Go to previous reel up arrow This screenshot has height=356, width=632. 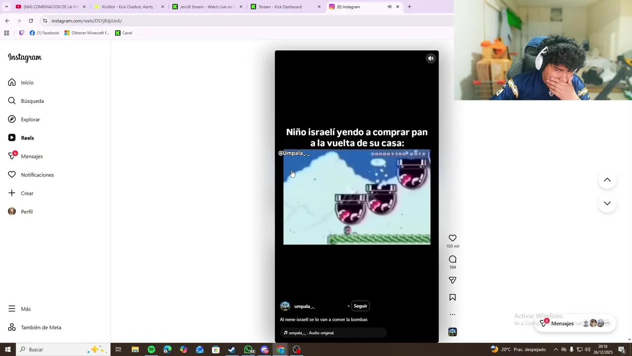click(607, 180)
